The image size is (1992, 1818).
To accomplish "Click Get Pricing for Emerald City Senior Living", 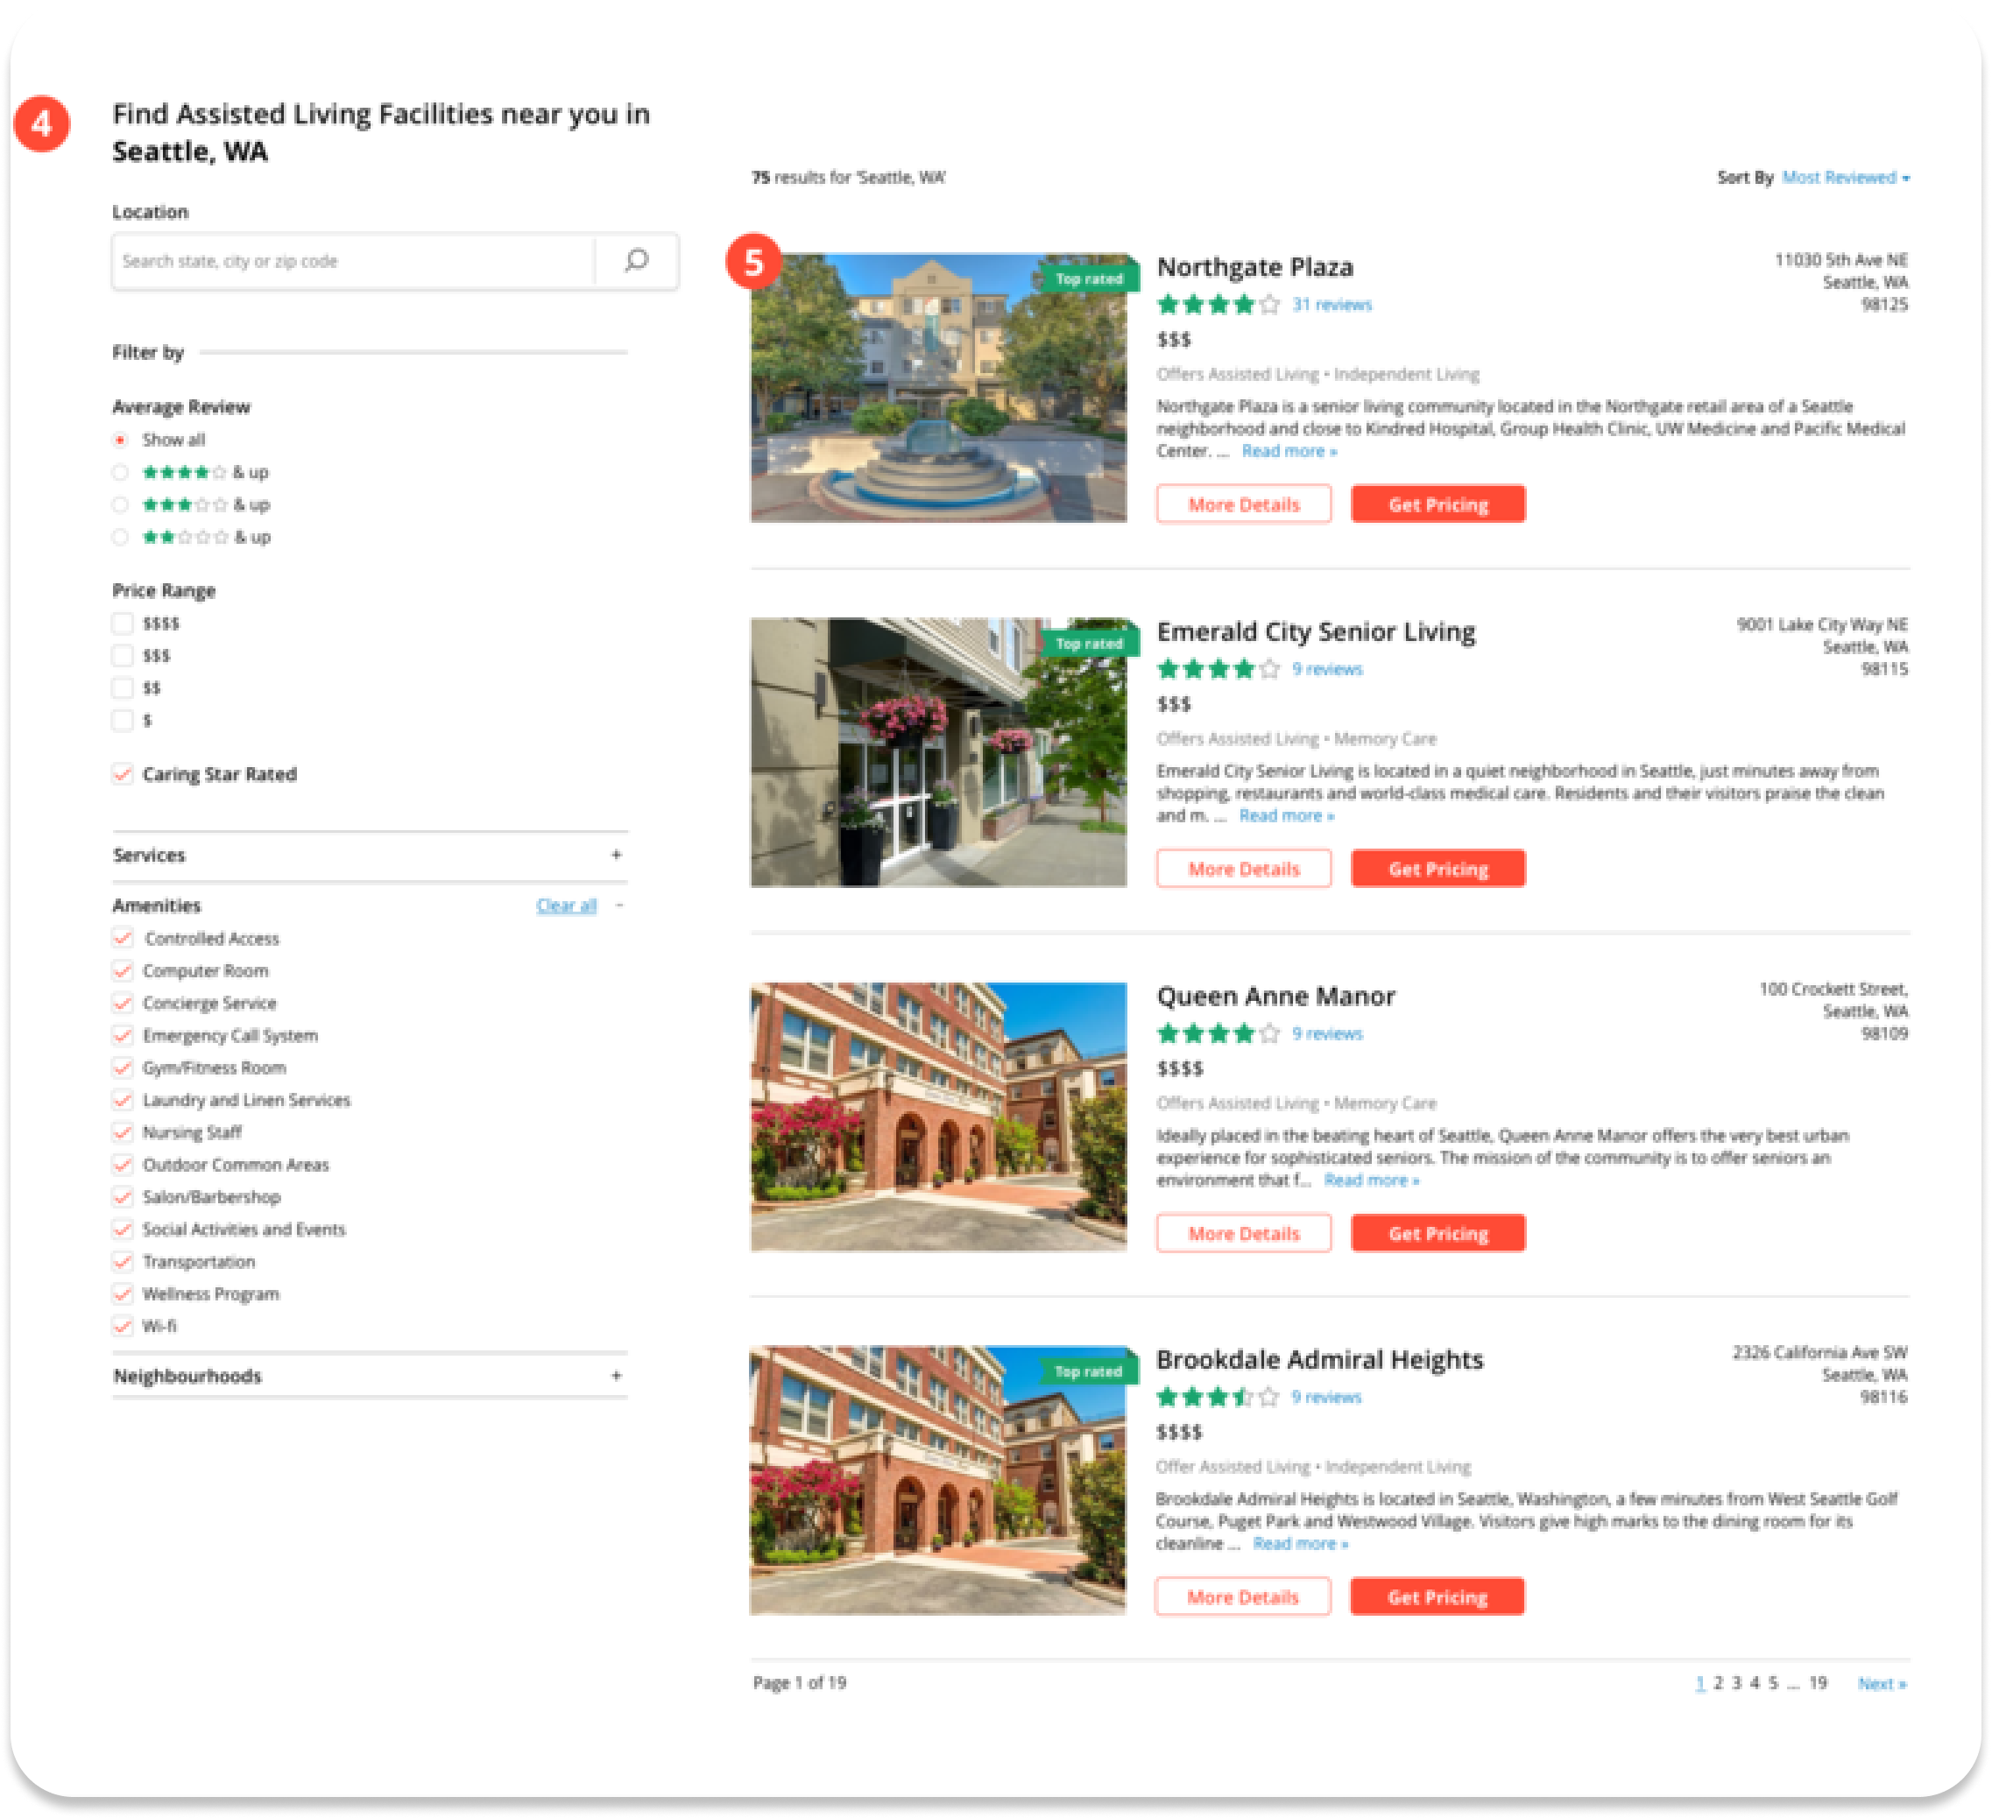I will tap(1437, 869).
